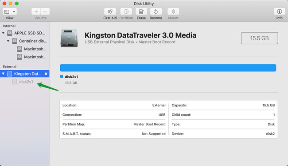Click the green zoom window button
Viewport: 288px width, 166px height.
coord(17,4)
